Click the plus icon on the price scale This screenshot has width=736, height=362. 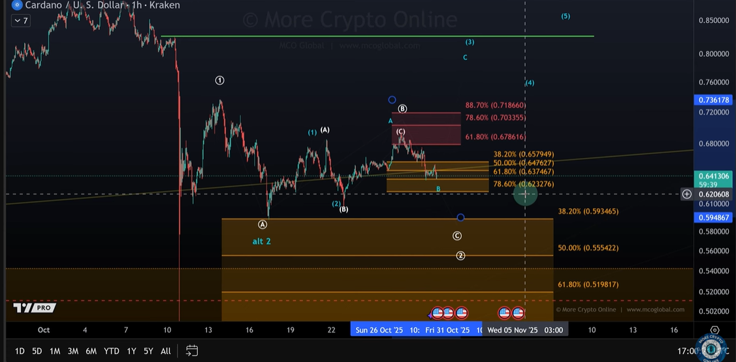click(x=687, y=194)
